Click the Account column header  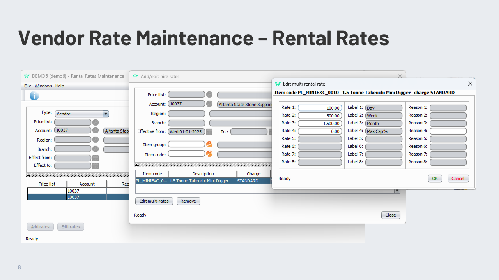point(87,184)
